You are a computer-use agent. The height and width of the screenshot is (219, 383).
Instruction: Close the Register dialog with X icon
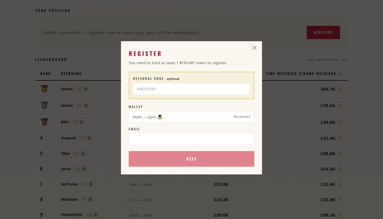254,48
